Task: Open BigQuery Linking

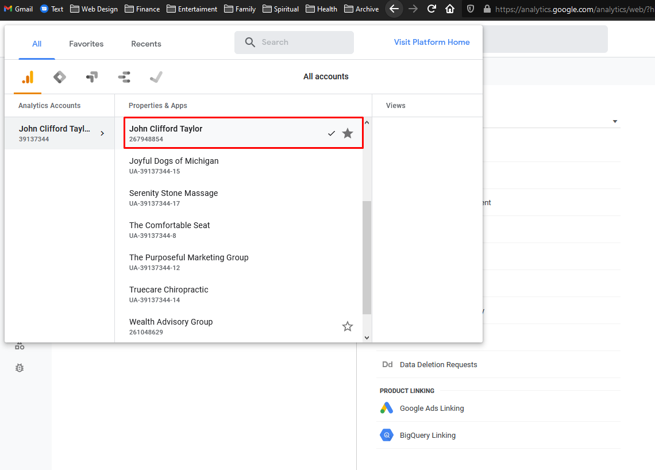Action: tap(427, 436)
